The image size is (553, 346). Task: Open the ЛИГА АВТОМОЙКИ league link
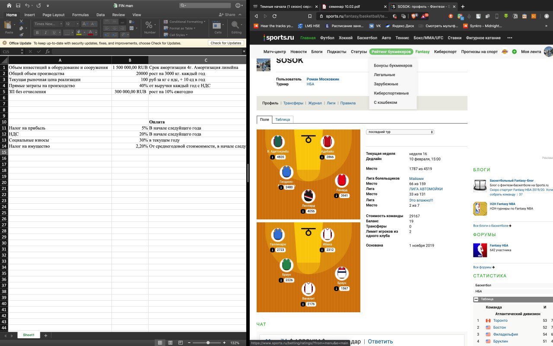(426, 189)
